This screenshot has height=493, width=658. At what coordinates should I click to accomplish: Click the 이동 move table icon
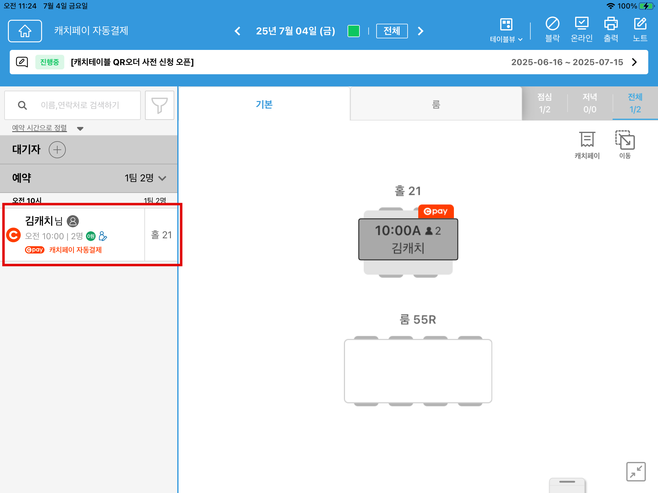(x=625, y=145)
